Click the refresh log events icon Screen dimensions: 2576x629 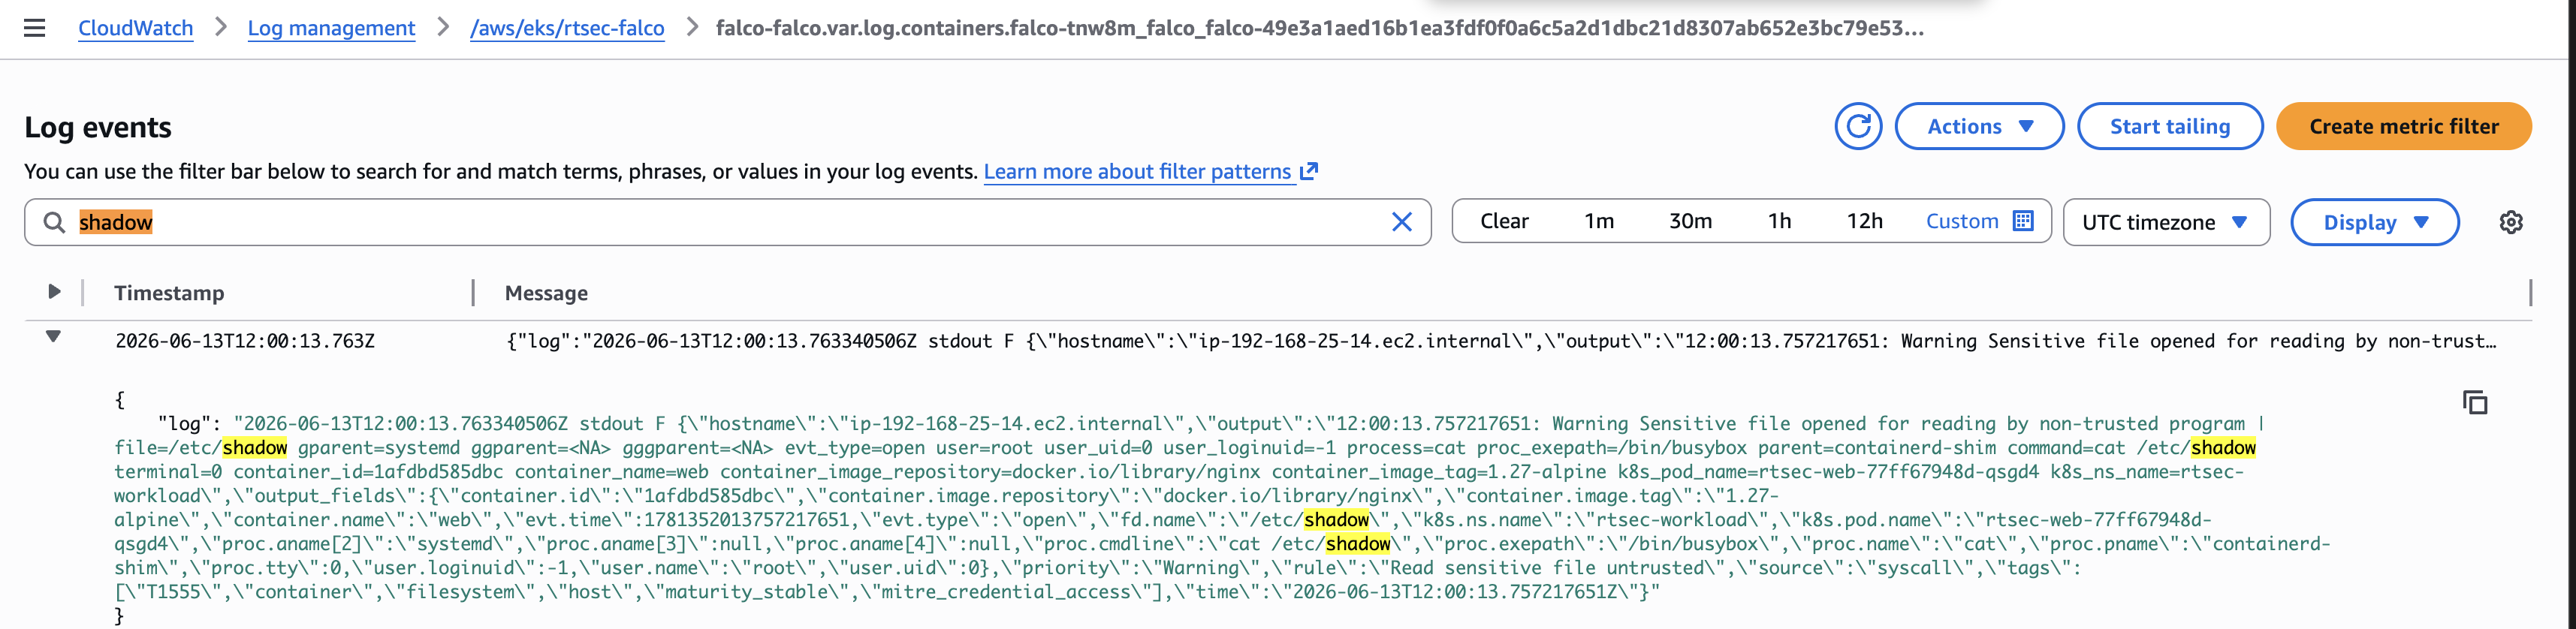(1858, 127)
